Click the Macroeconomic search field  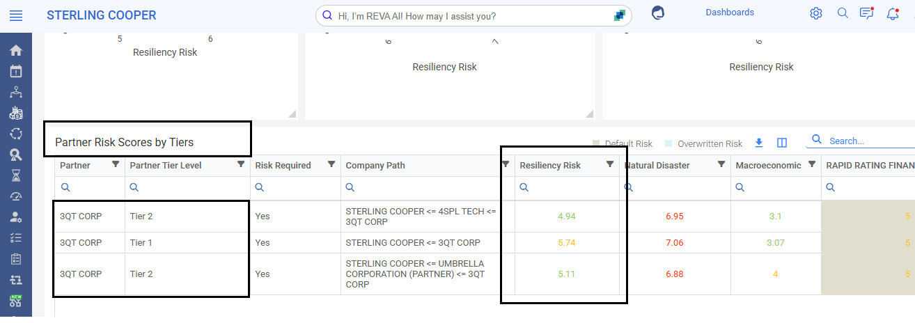coord(776,187)
